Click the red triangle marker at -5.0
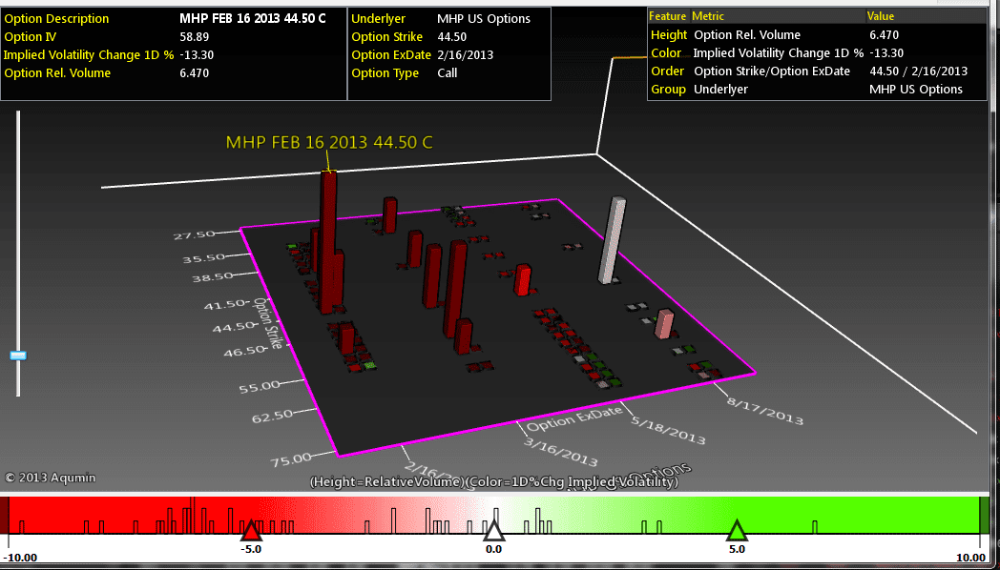The height and width of the screenshot is (570, 1000). point(251,531)
